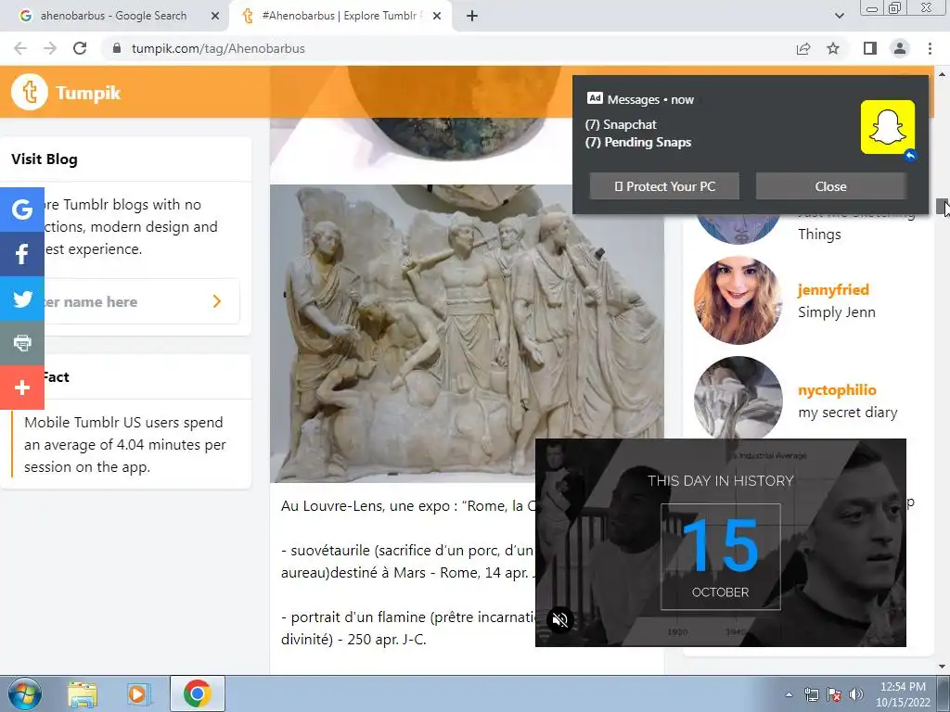The width and height of the screenshot is (950, 712).
Task: Click the volume speaker tray icon
Action: tap(856, 694)
